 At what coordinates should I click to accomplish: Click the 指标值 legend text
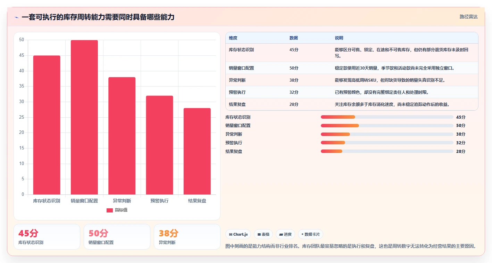coord(121,210)
